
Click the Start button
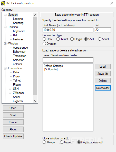tap(13, 115)
